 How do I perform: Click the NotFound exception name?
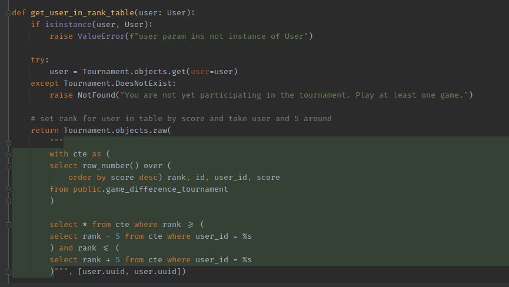97,95
